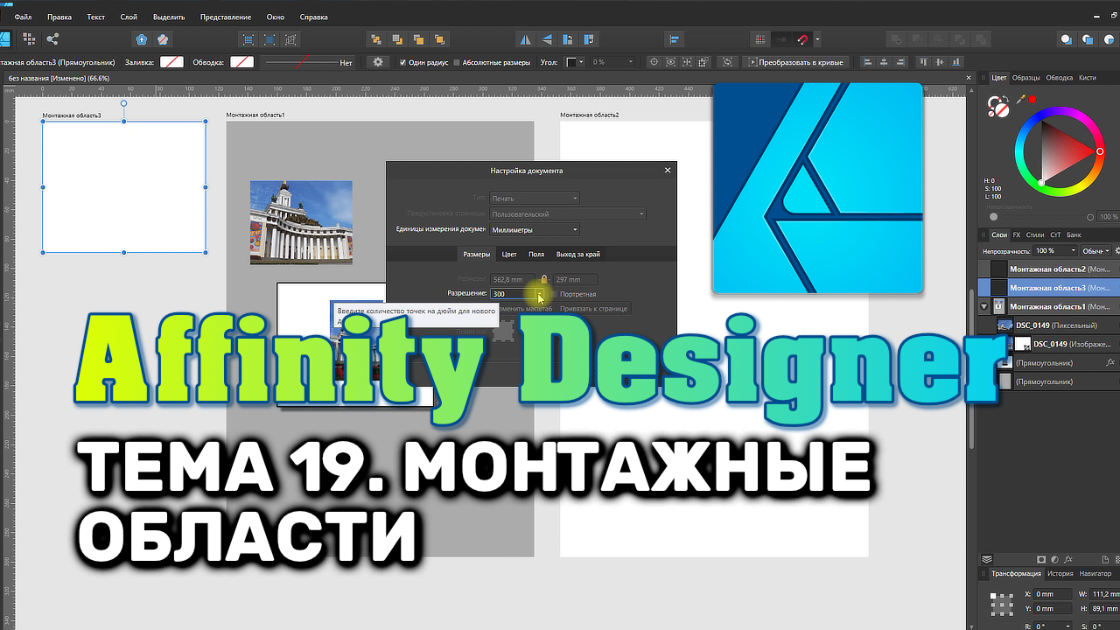Open the stroke settings gear icon

pyautogui.click(x=378, y=62)
